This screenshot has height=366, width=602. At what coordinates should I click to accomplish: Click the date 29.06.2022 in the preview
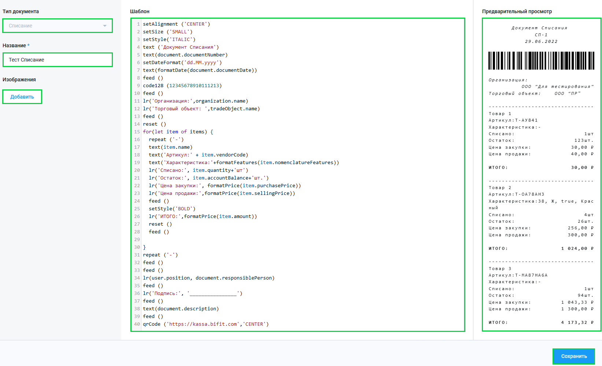[541, 41]
